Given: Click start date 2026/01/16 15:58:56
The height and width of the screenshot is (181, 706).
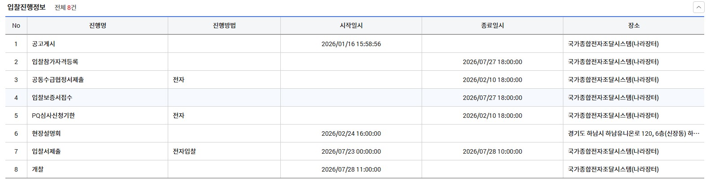Looking at the screenshot, I should [351, 44].
